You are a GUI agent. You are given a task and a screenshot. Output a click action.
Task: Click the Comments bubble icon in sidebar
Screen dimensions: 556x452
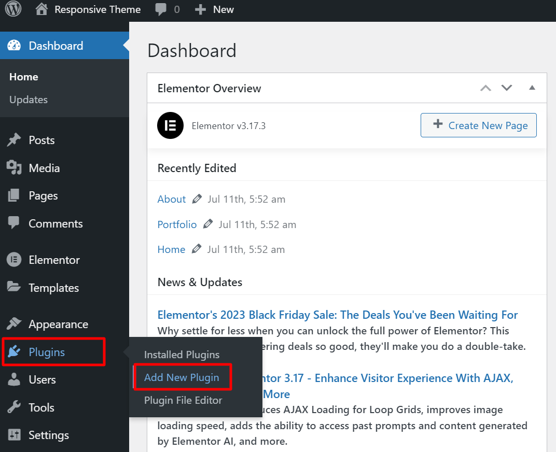[14, 223]
